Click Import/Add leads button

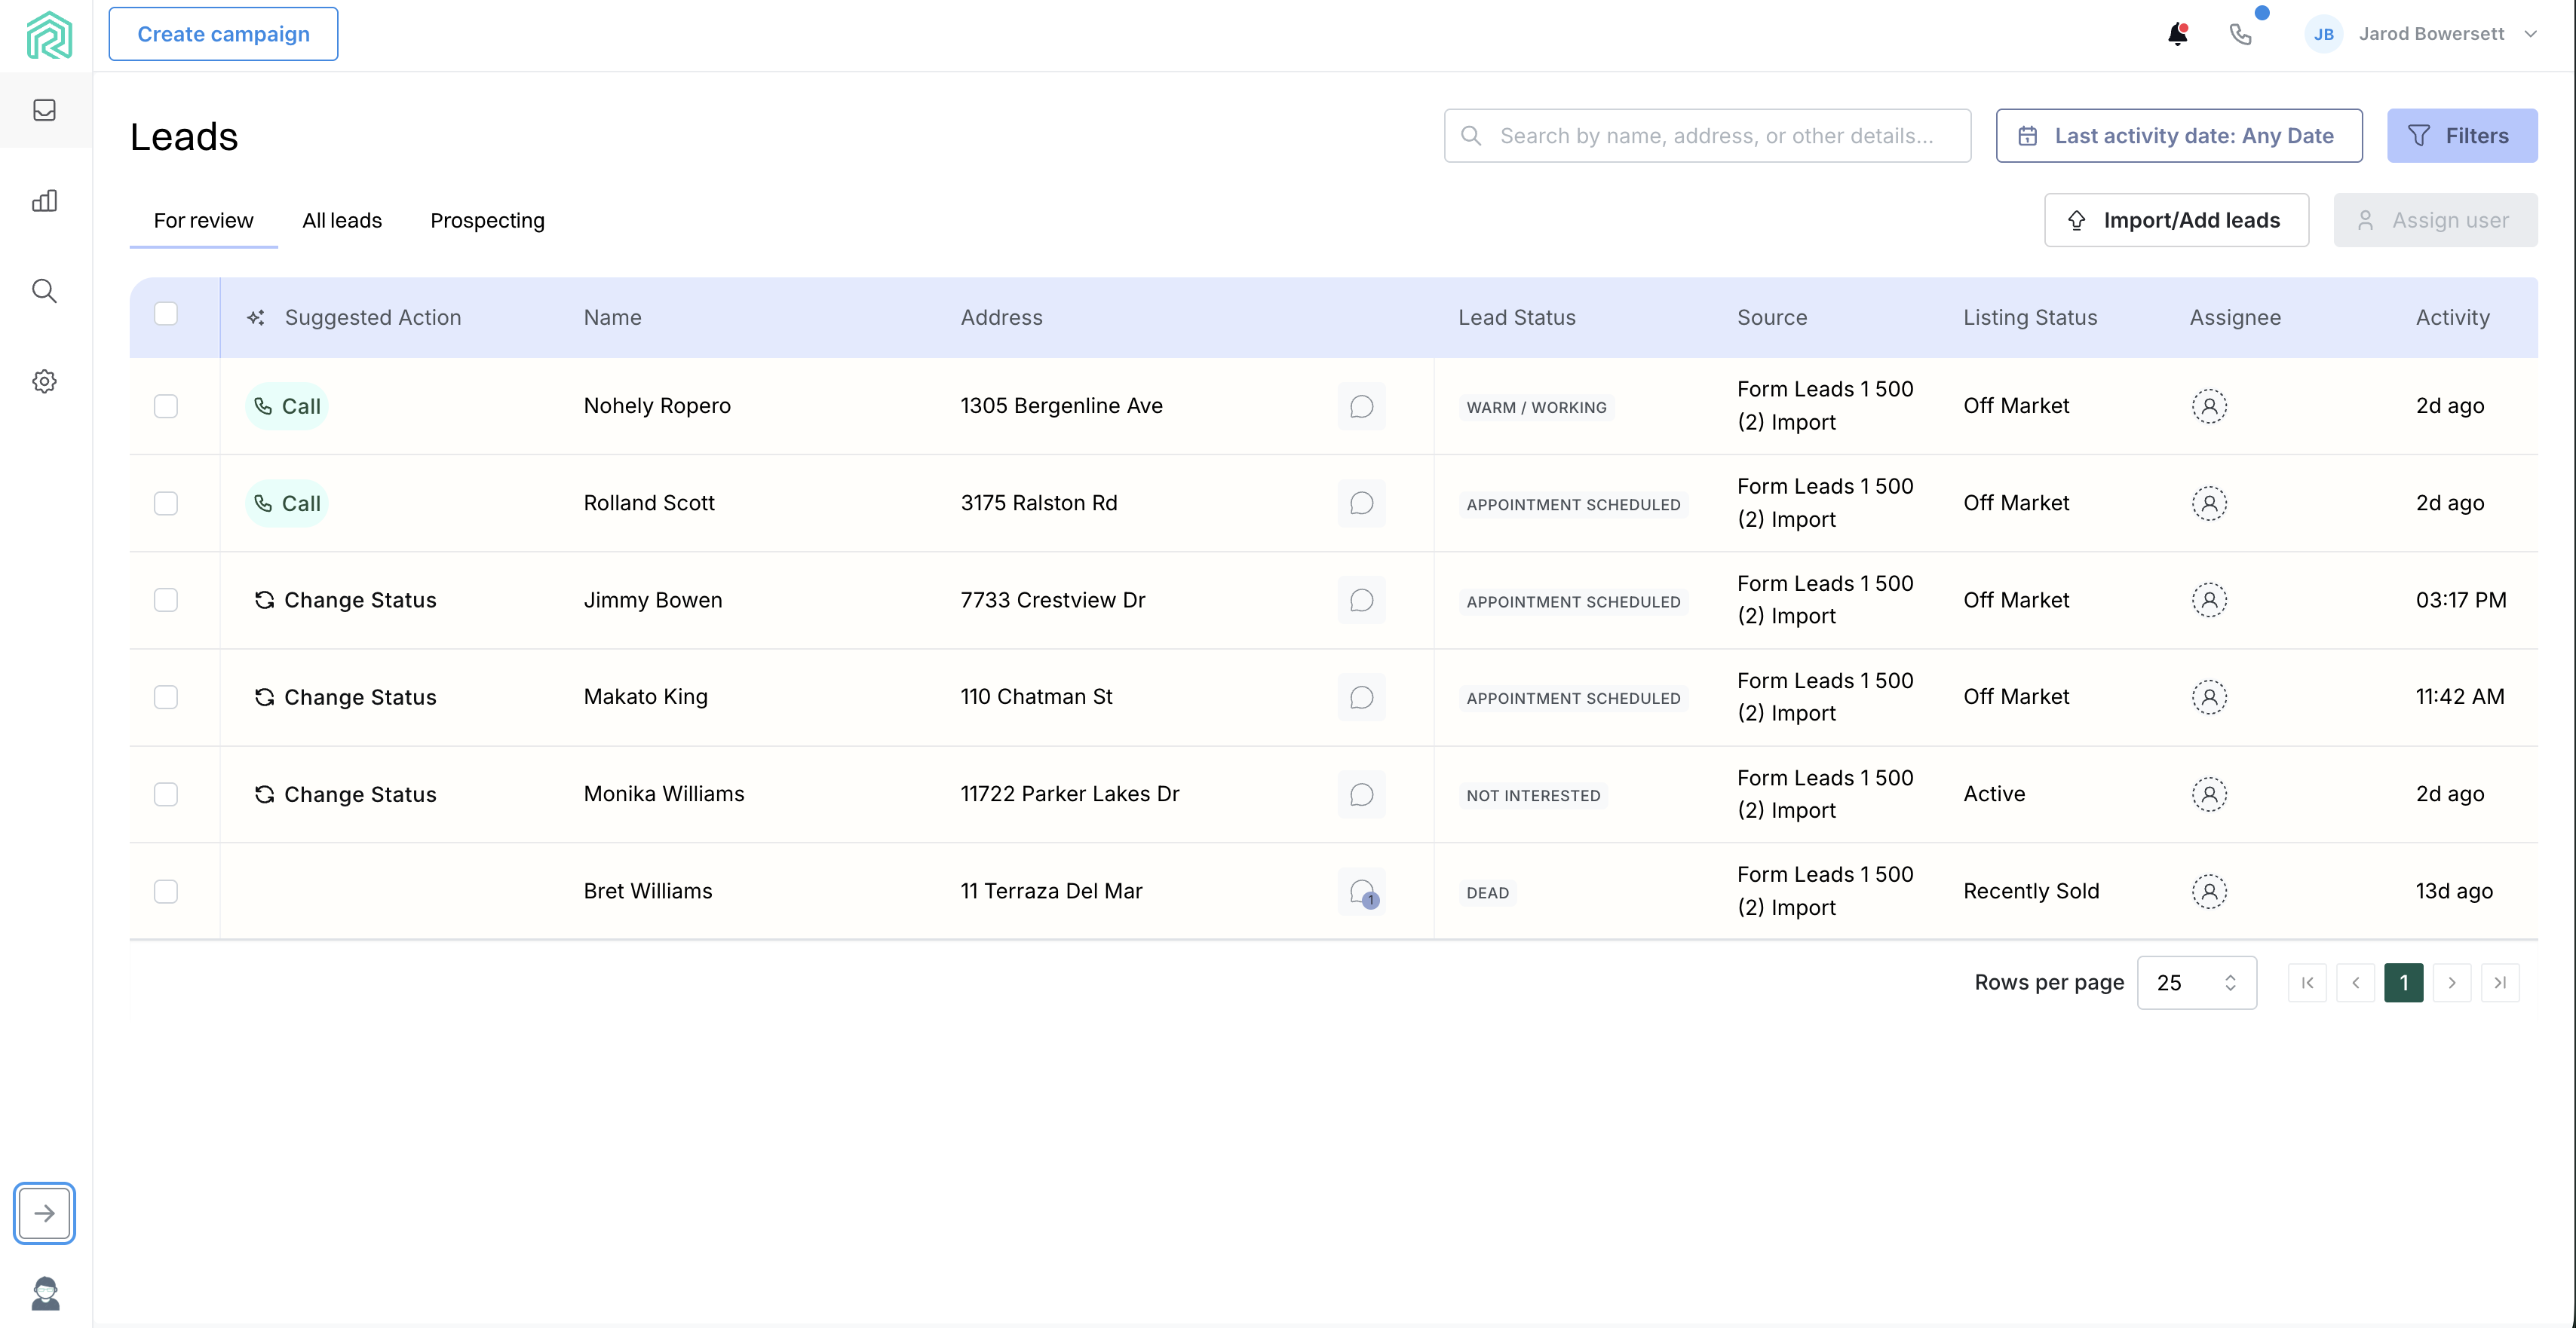tap(2176, 220)
